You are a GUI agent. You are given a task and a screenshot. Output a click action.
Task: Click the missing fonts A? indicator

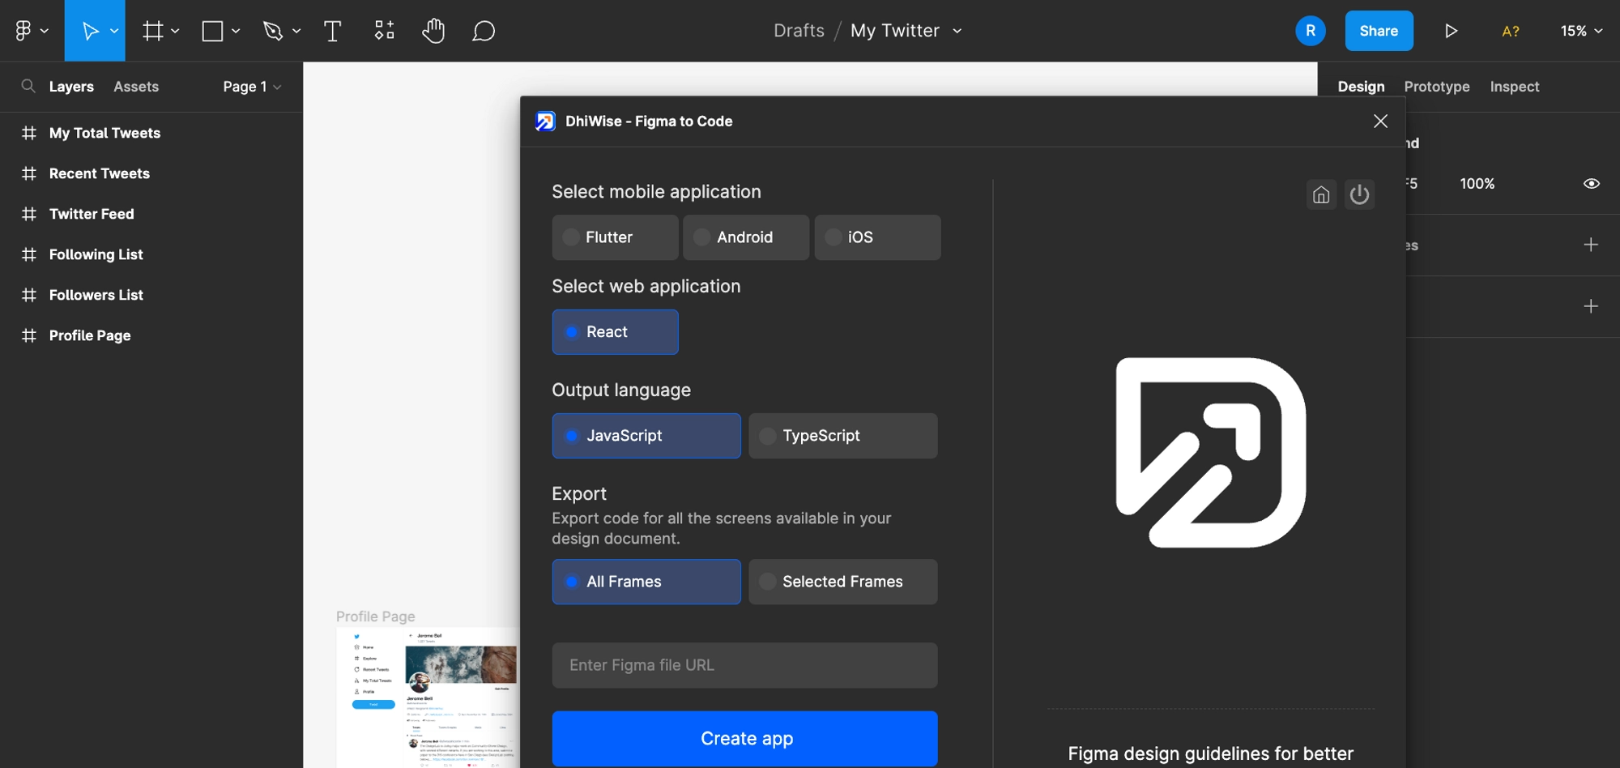tap(1511, 31)
